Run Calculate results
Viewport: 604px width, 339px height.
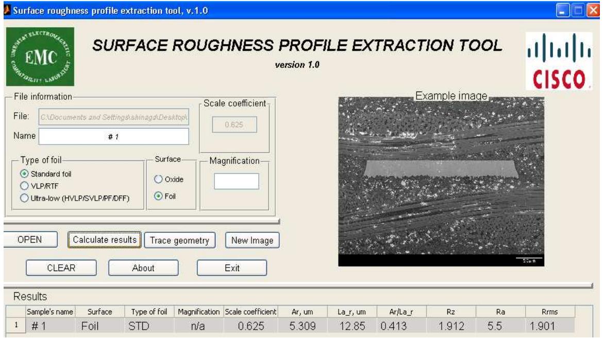105,240
